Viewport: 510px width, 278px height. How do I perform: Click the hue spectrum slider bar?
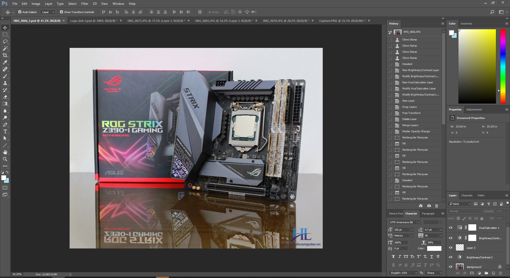[x=503, y=66]
